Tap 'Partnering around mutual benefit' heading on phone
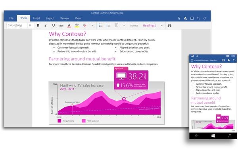This screenshot has height=159, width=238. pyautogui.click(x=206, y=100)
